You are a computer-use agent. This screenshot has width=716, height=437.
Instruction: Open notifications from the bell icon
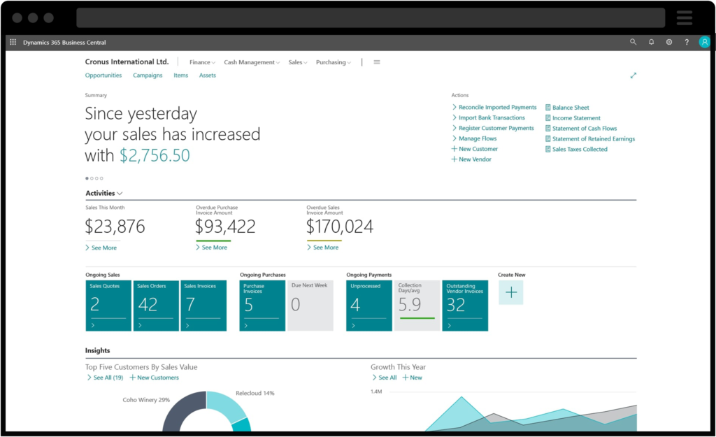(650, 42)
